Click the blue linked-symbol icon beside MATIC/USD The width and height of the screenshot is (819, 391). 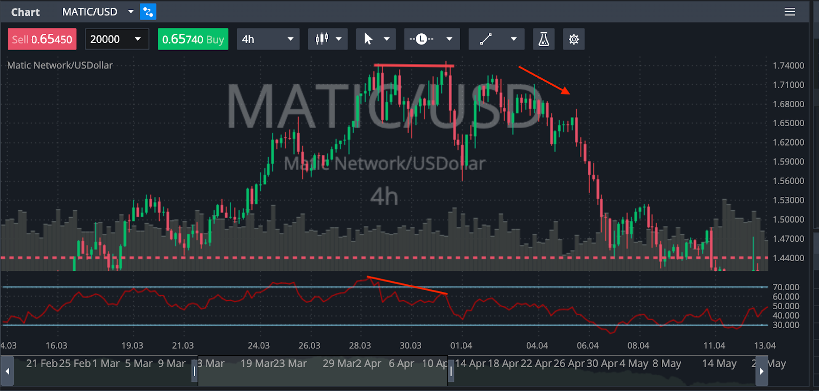coord(148,12)
